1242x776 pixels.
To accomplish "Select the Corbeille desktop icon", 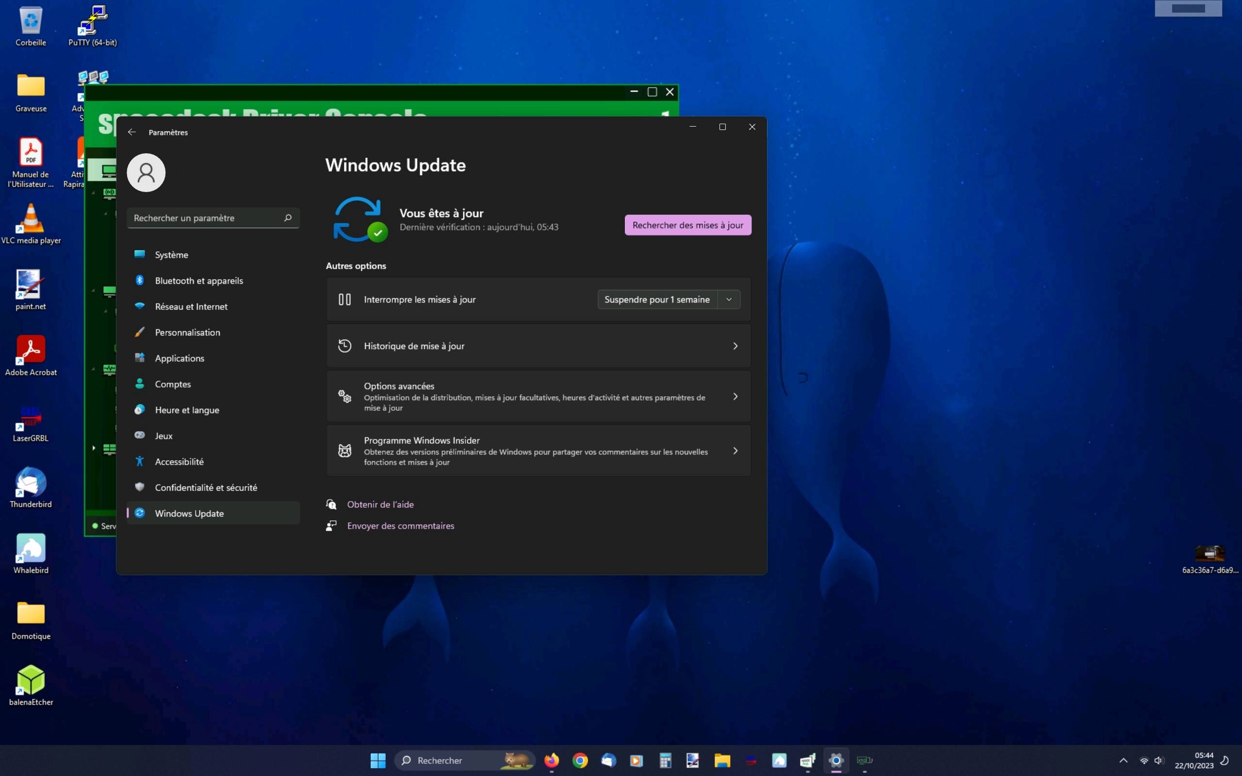I will pos(31,27).
